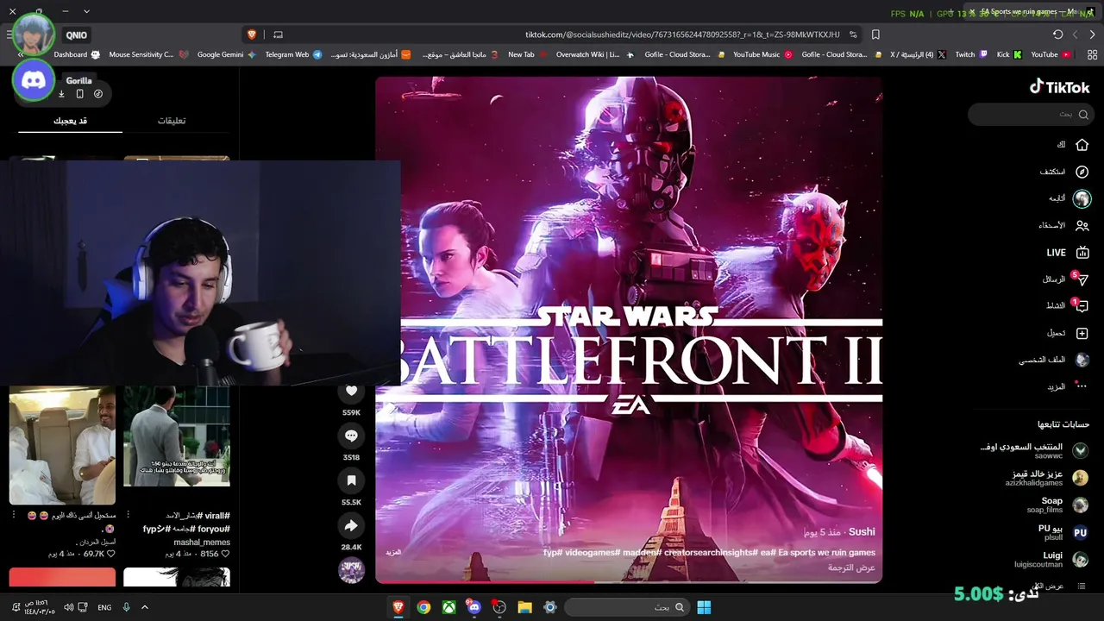Open Xbox app from the taskbar

point(448,607)
